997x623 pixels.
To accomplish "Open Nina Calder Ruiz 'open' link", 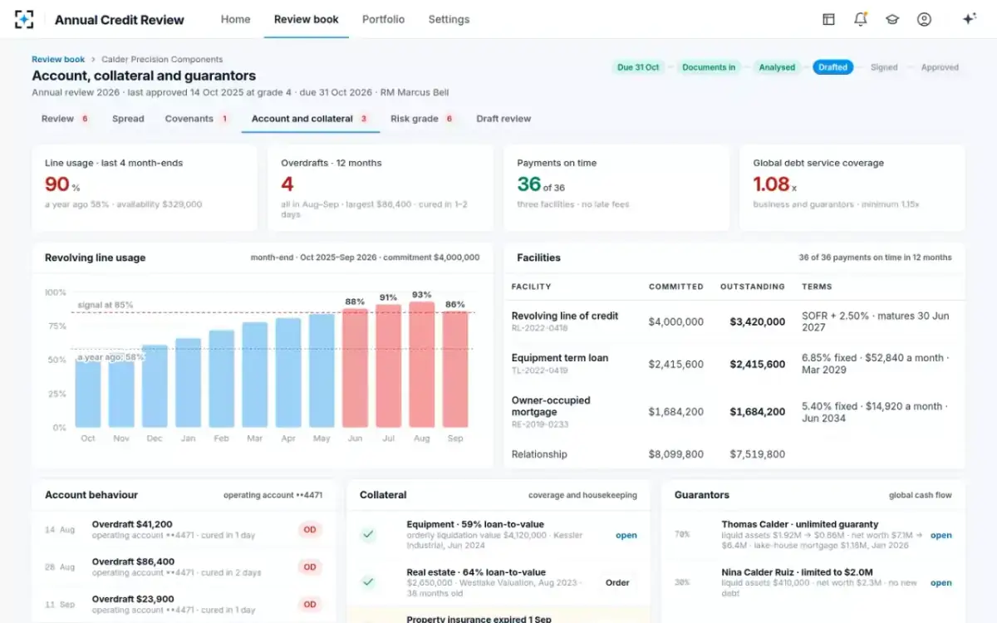I will 941,583.
